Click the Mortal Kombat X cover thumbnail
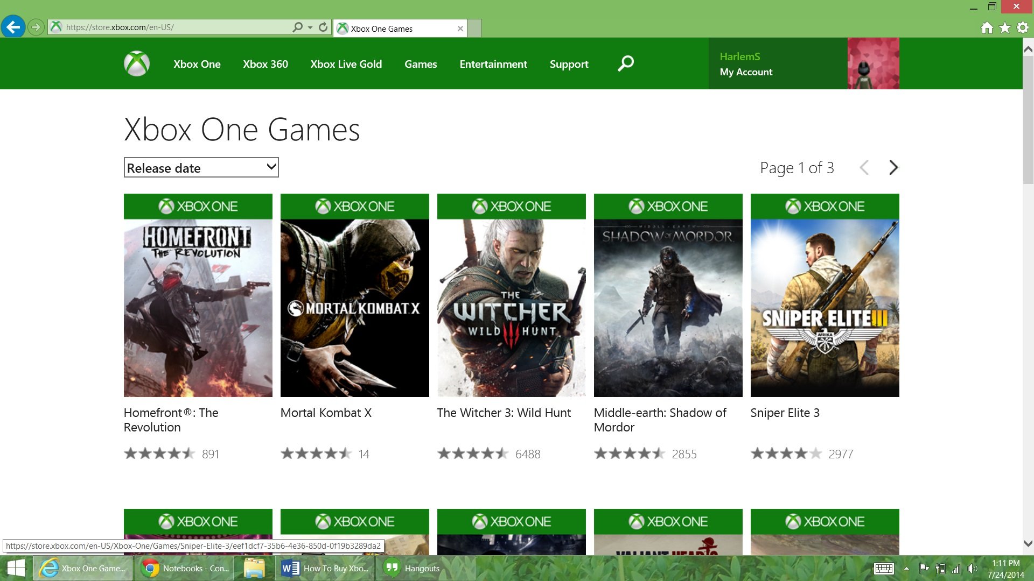 tap(354, 295)
